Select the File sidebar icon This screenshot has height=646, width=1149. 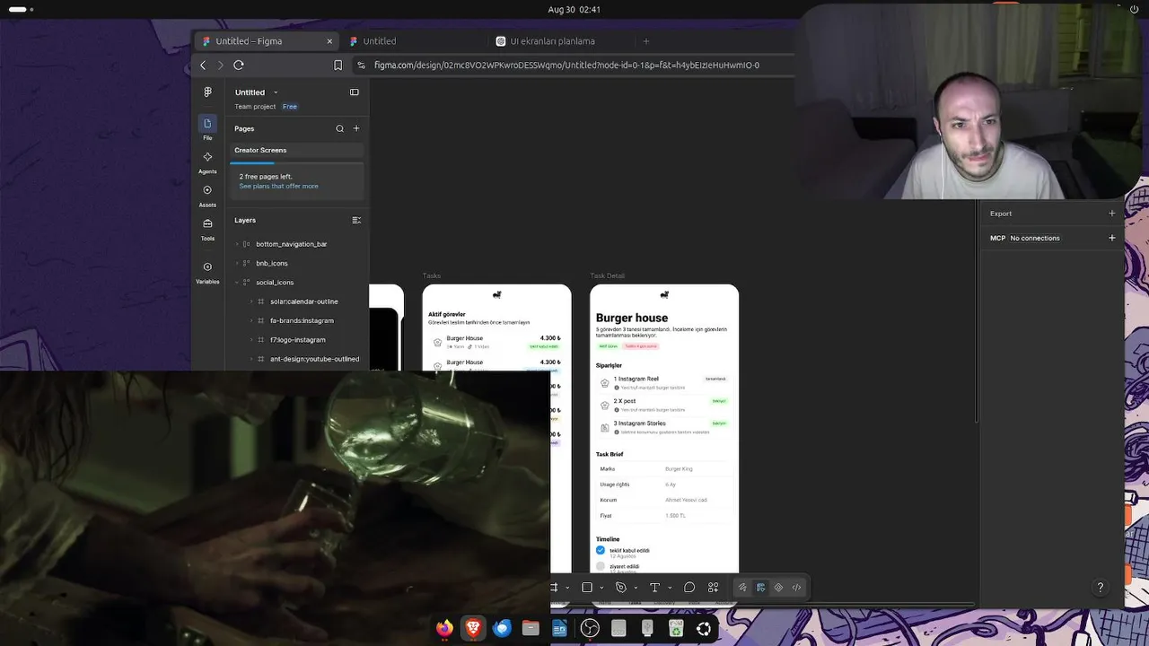[207, 127]
